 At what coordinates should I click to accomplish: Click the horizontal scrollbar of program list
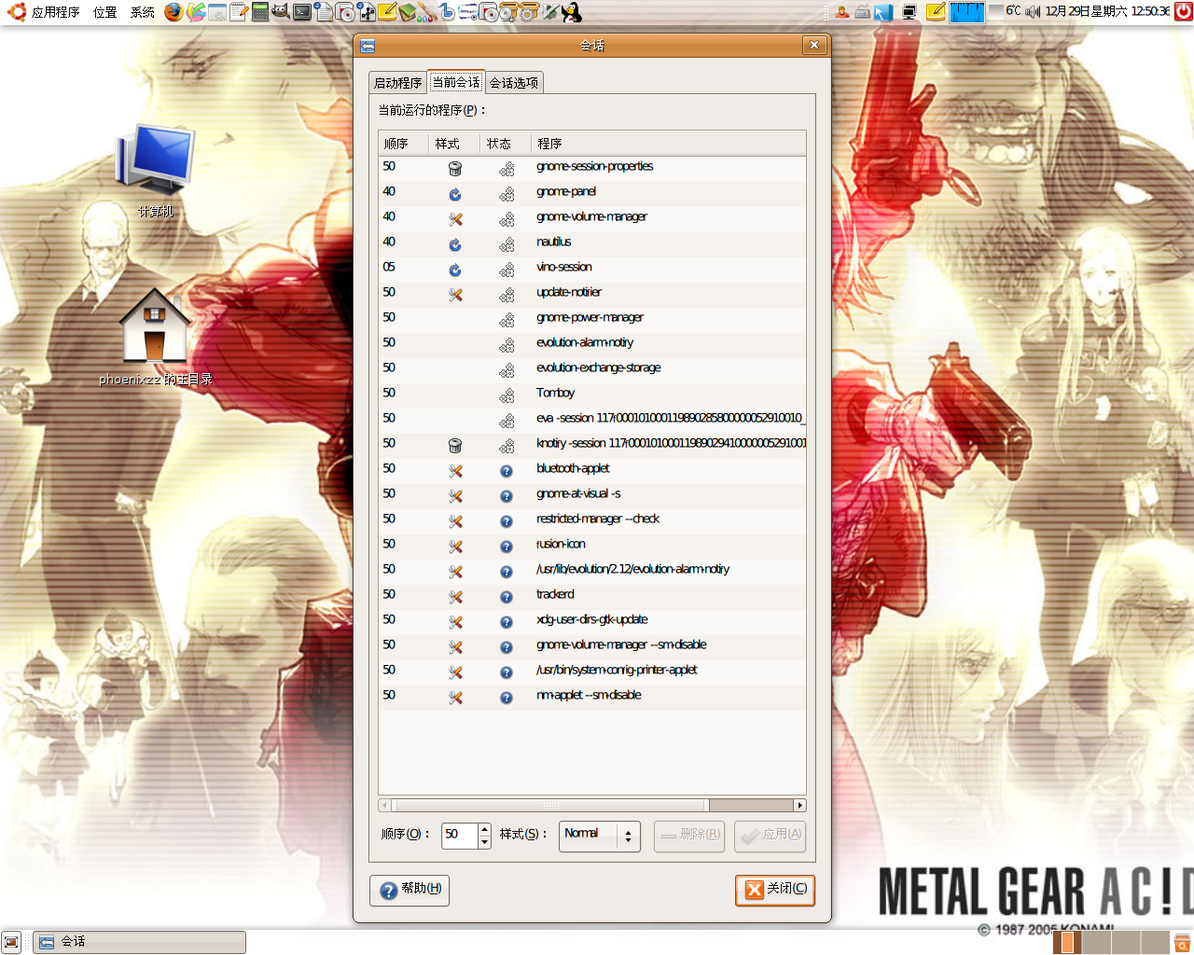pos(552,805)
